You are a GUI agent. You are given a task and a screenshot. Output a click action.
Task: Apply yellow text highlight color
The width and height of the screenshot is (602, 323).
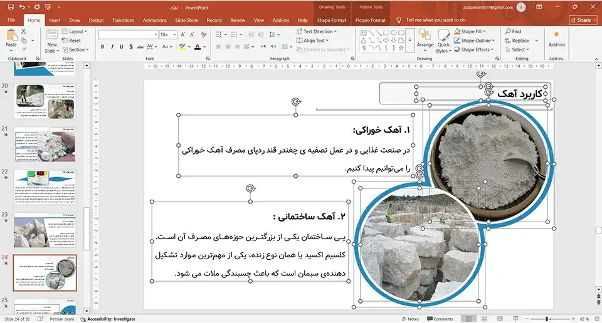coord(182,47)
